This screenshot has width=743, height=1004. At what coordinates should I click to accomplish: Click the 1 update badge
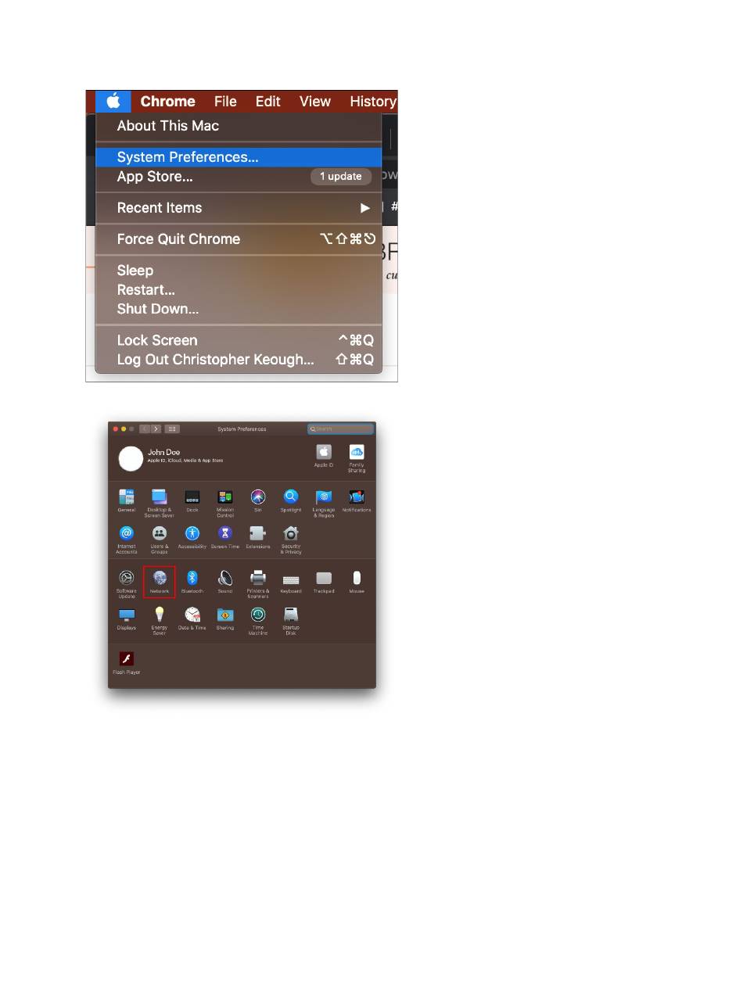click(x=340, y=177)
